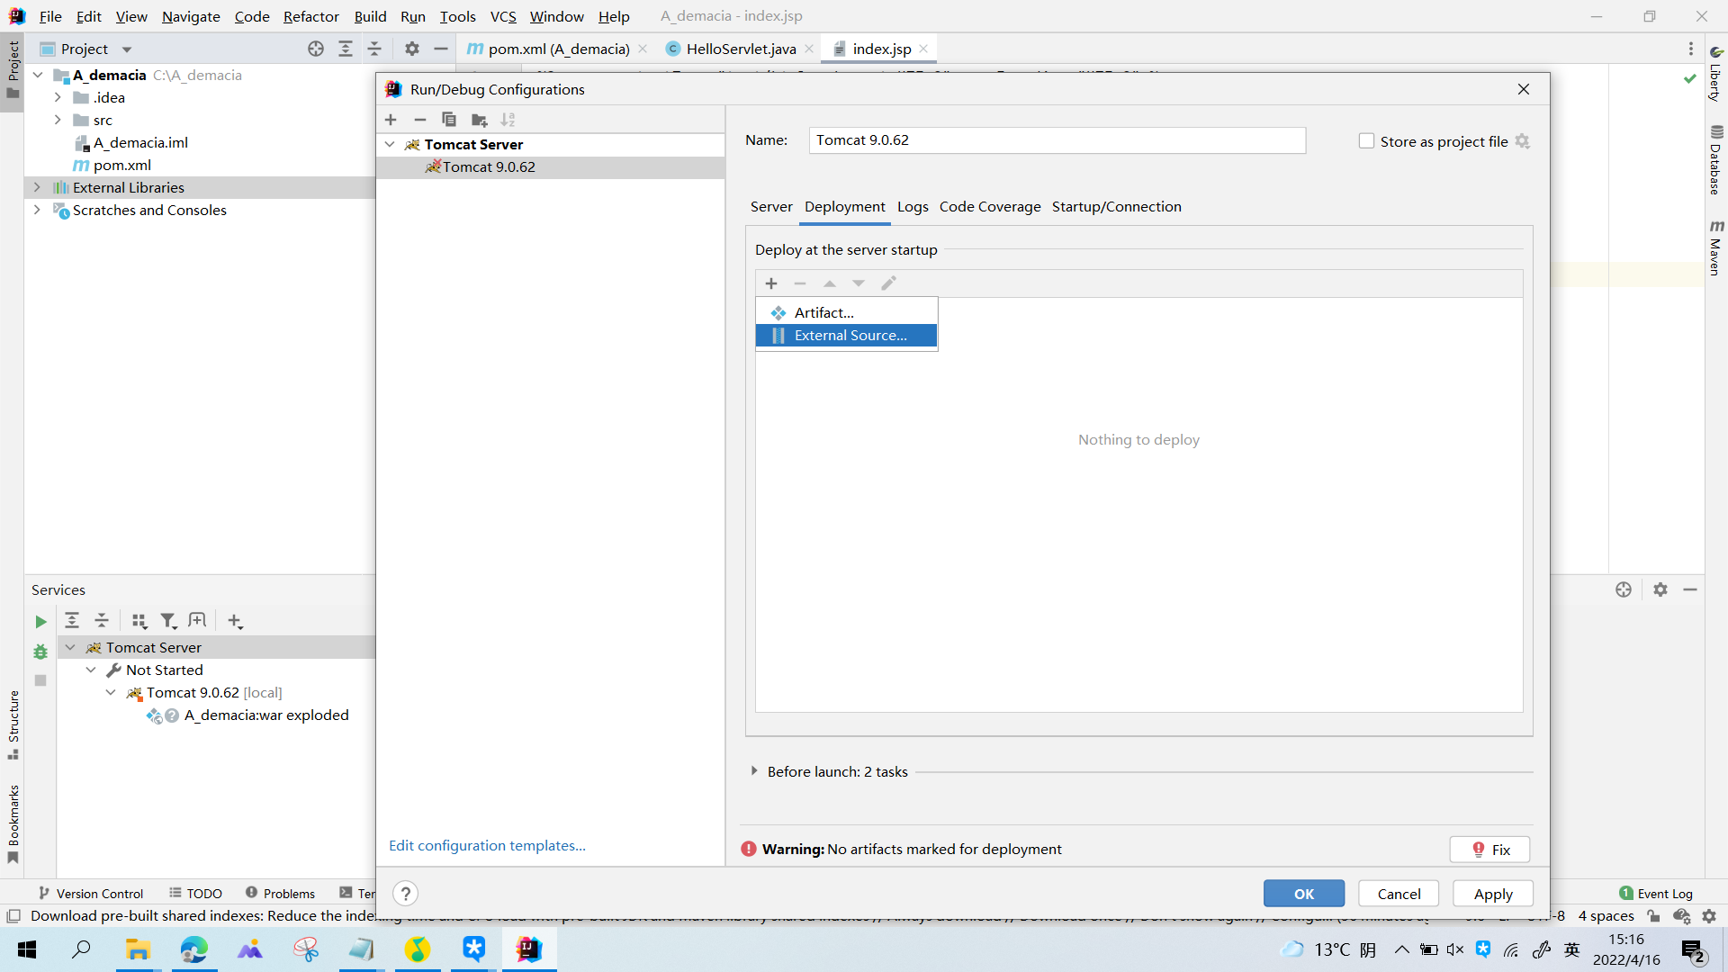
Task: Open Version Control tool window
Action: click(x=91, y=894)
